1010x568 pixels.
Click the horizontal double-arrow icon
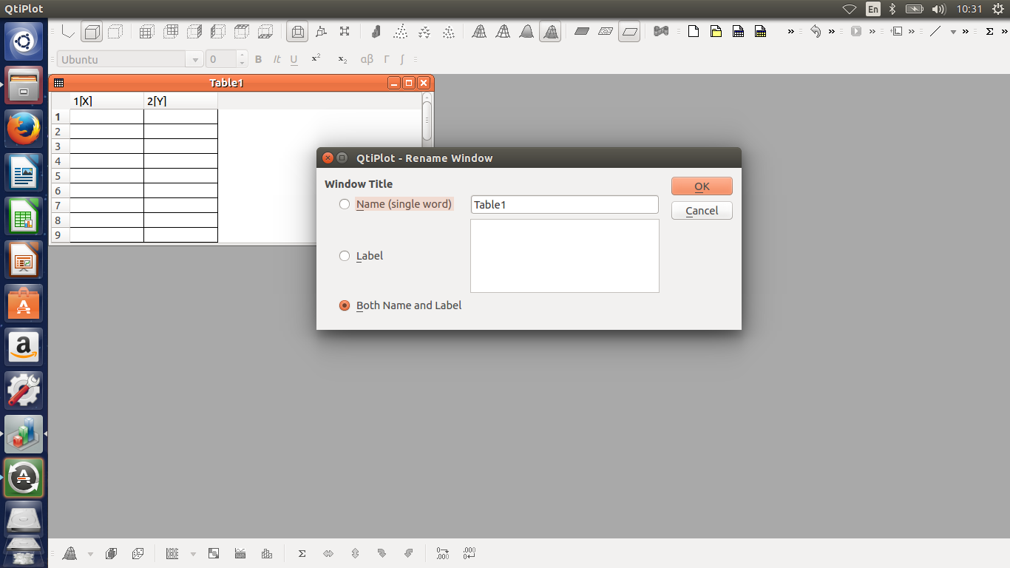(328, 553)
